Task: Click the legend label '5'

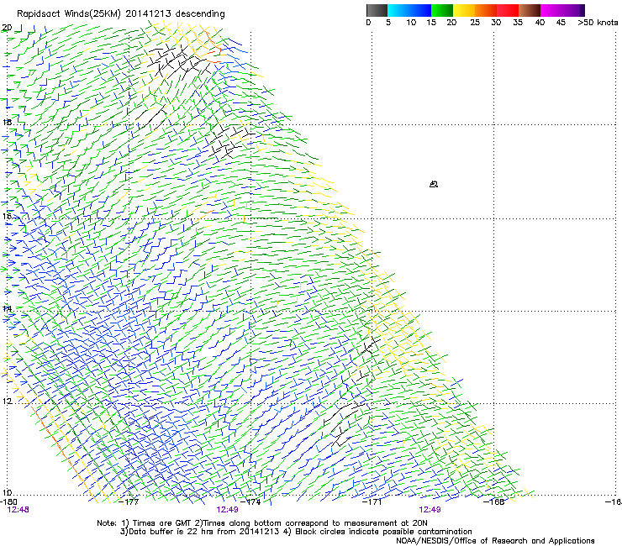Action: click(x=388, y=23)
